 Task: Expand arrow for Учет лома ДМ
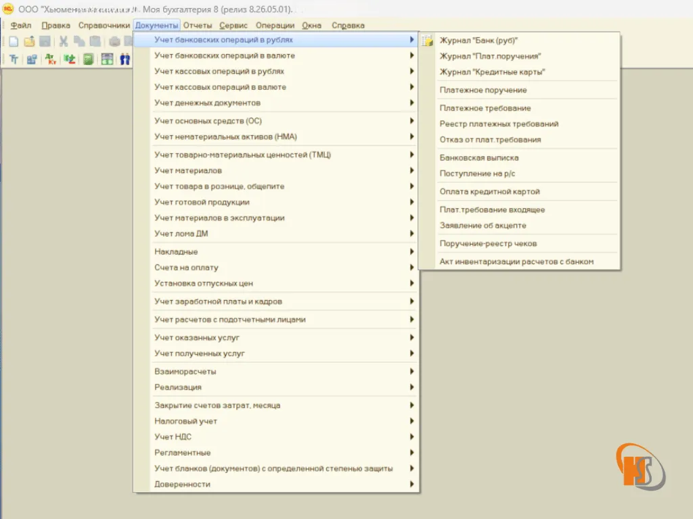[x=411, y=233]
